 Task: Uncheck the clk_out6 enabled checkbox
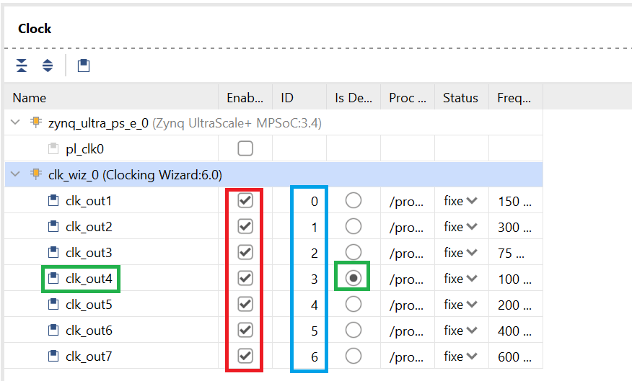[x=245, y=331]
